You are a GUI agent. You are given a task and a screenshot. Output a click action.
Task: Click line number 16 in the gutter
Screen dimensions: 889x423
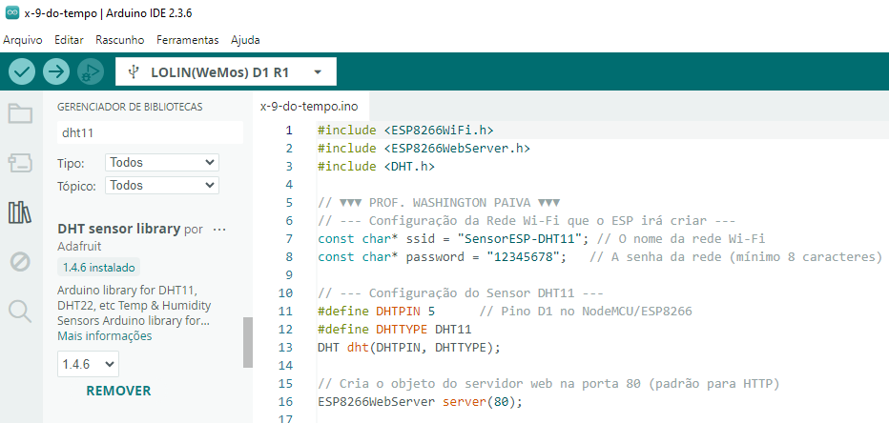(286, 402)
